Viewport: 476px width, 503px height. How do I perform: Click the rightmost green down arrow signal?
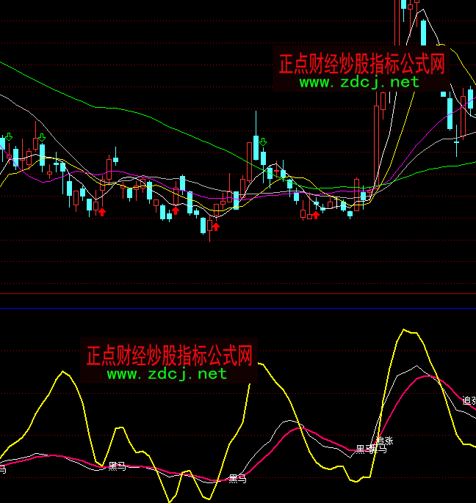[263, 142]
